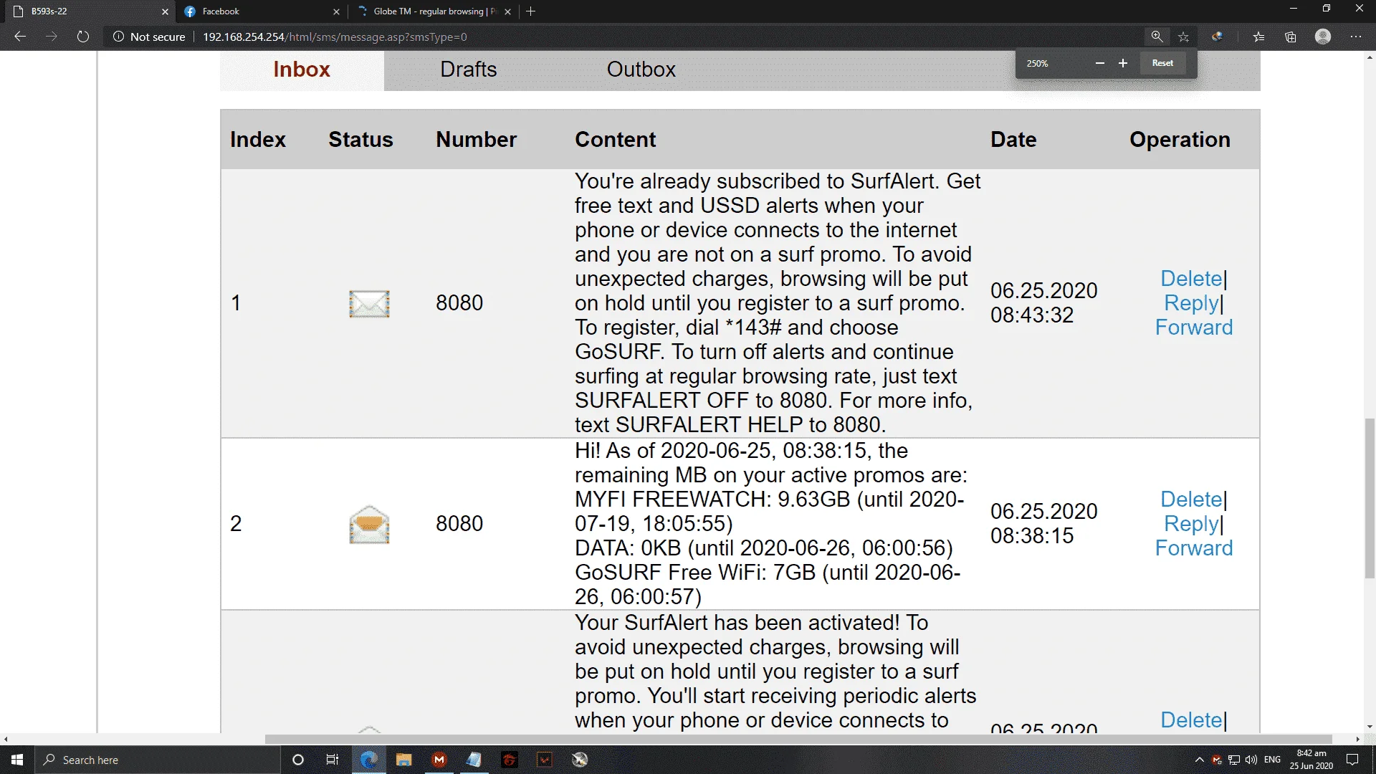Delete the third message about SurfAlert activated
Viewport: 1376px width, 774px height.
pos(1191,720)
